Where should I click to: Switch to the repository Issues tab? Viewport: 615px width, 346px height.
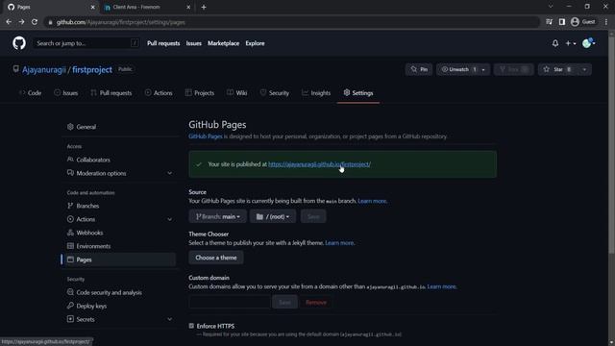pos(66,93)
